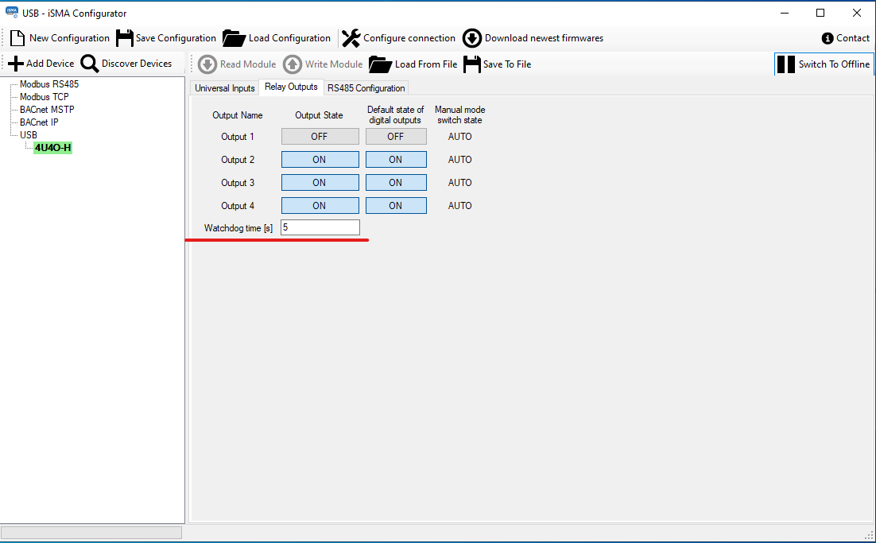Toggle Output 1 state OFF button

(320, 137)
